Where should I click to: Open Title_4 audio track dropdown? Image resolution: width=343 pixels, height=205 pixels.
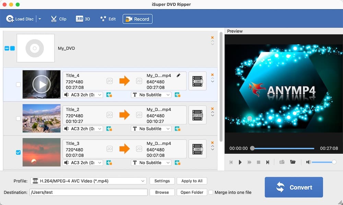[x=83, y=95]
